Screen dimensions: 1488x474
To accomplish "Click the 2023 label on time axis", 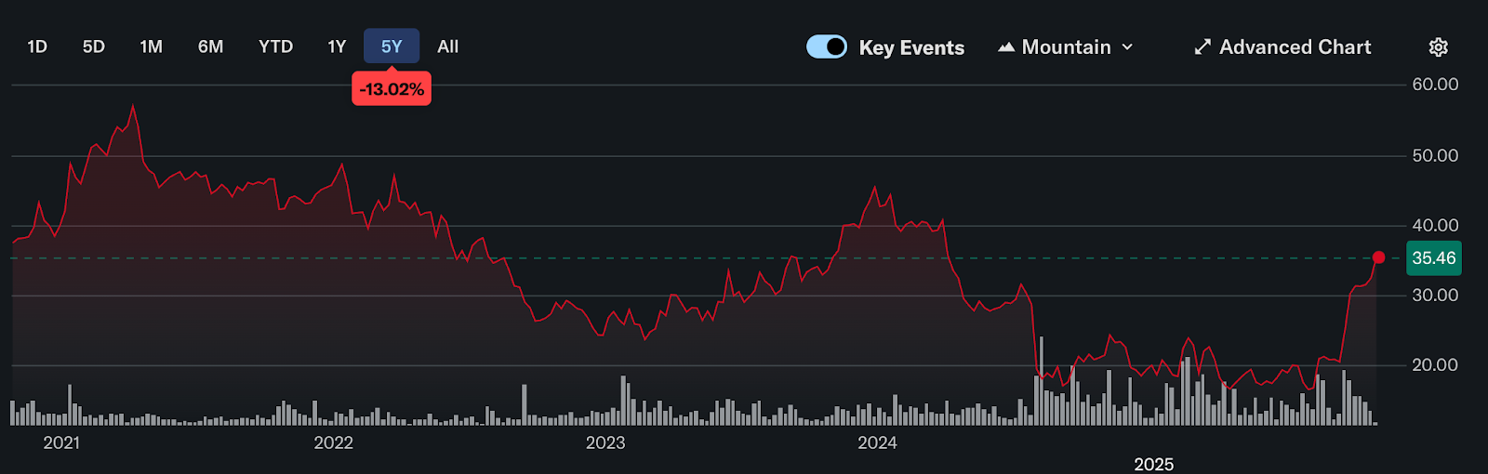I will coord(605,443).
